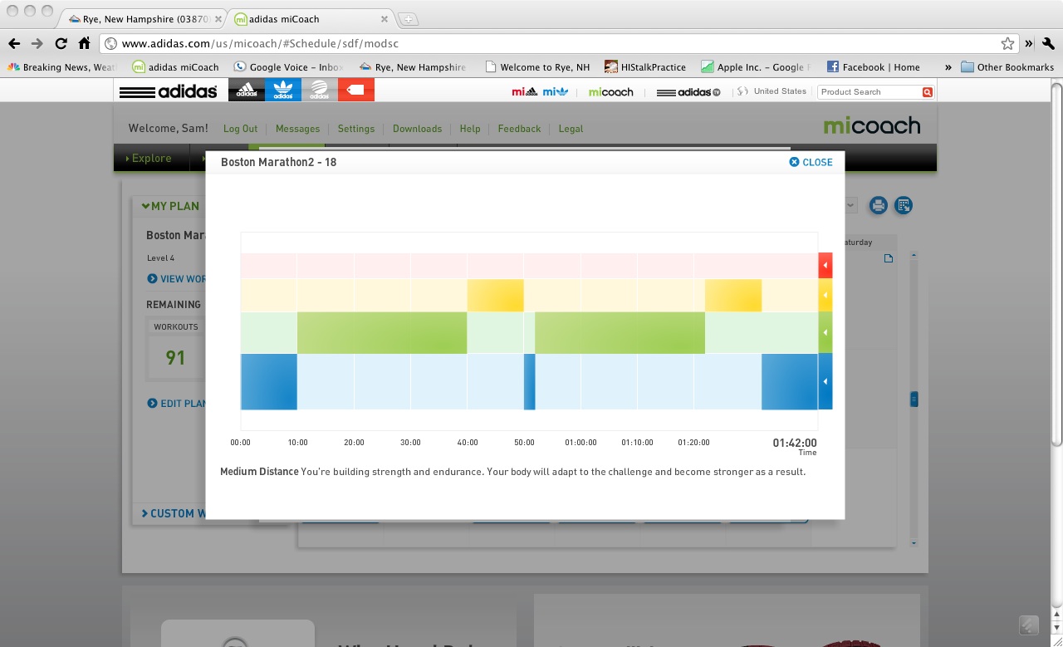Open the Downloads link
The height and width of the screenshot is (647, 1063).
(x=417, y=129)
